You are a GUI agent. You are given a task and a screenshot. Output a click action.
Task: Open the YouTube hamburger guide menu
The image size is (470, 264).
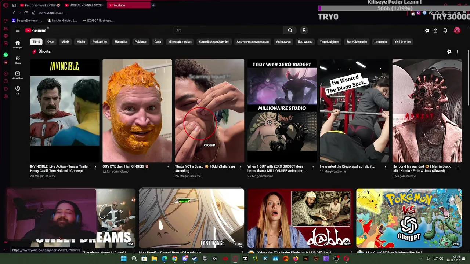(x=18, y=30)
